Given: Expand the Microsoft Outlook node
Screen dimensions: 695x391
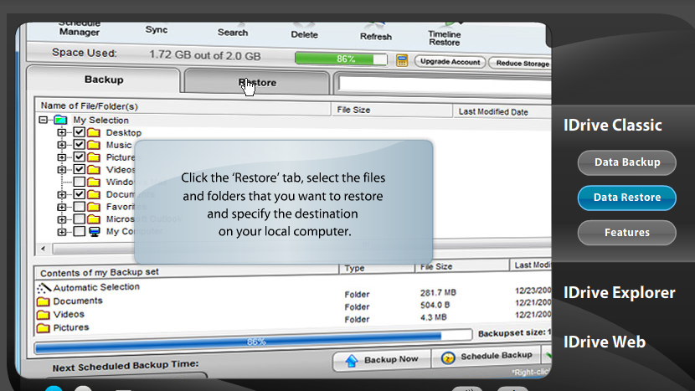Looking at the screenshot, I should coord(62,219).
